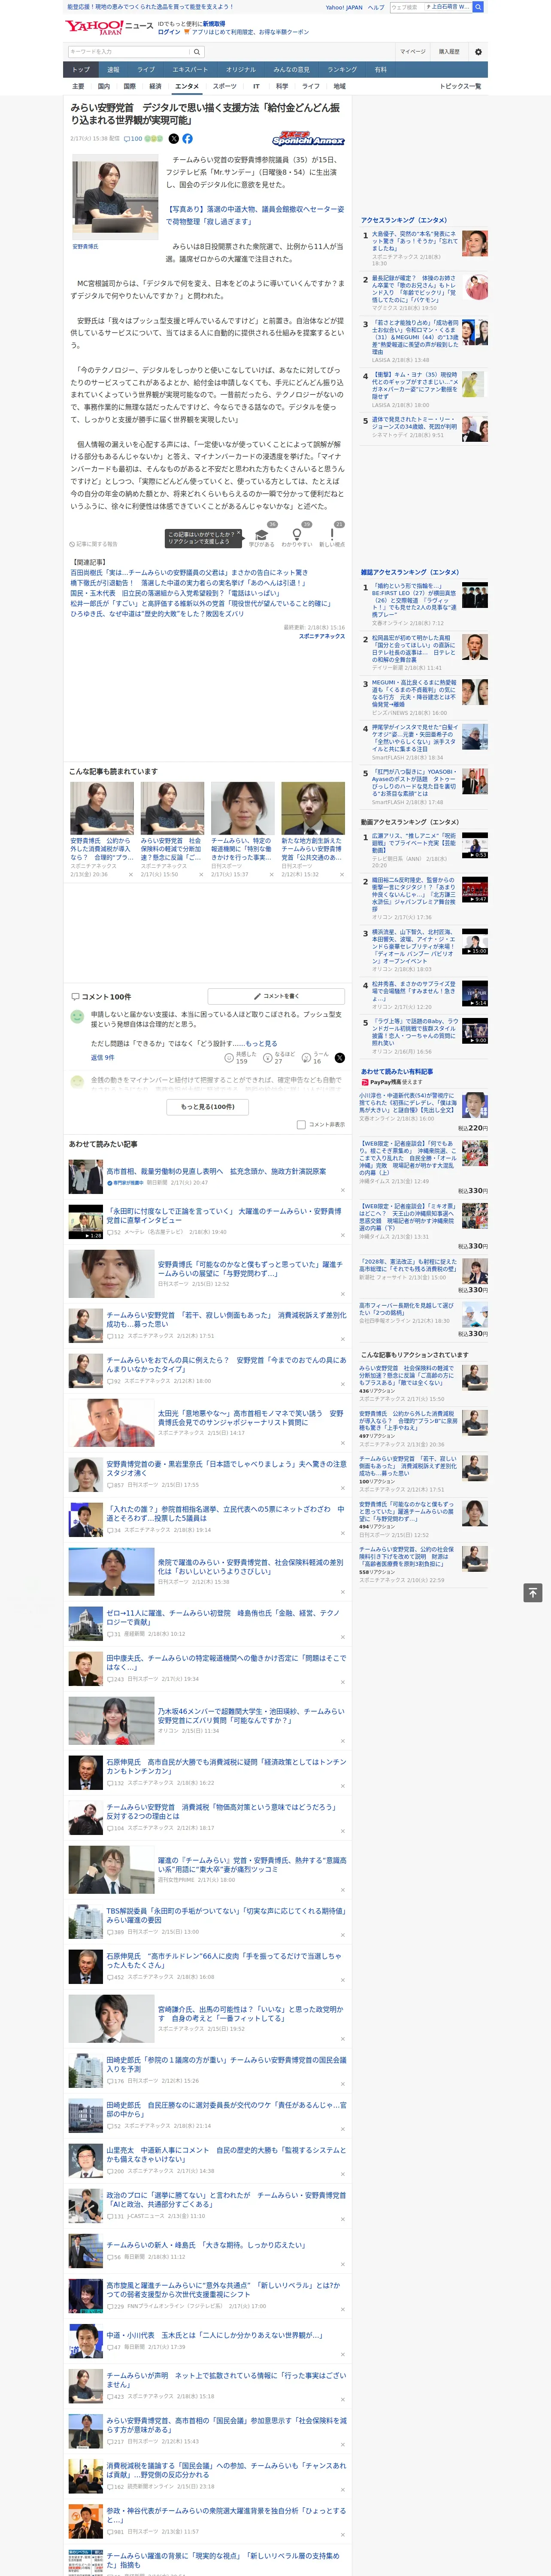Select the 国内 category
The height and width of the screenshot is (2576, 551).
tap(103, 86)
